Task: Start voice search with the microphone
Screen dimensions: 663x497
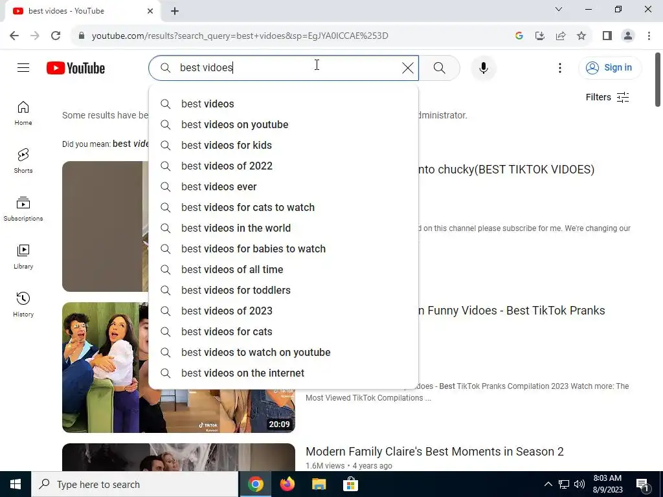Action: 483,67
